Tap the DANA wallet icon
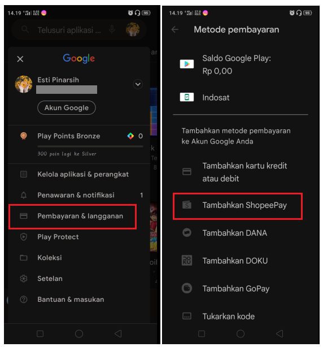 (x=187, y=233)
